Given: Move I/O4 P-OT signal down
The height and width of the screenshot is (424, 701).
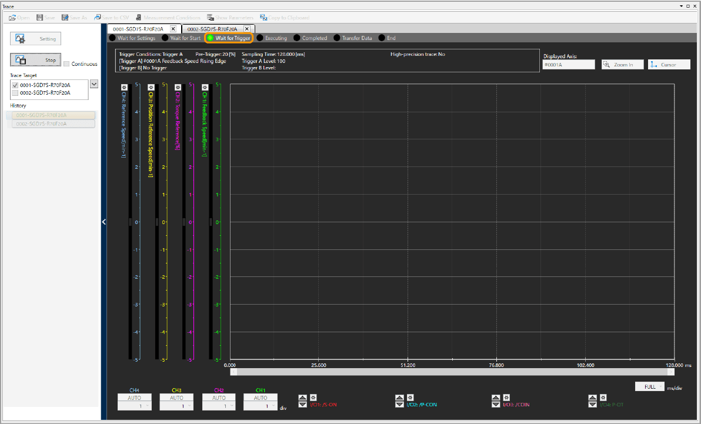Looking at the screenshot, I should (x=593, y=405).
